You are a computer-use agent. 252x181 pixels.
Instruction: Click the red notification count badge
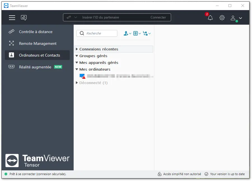tap(207, 14)
